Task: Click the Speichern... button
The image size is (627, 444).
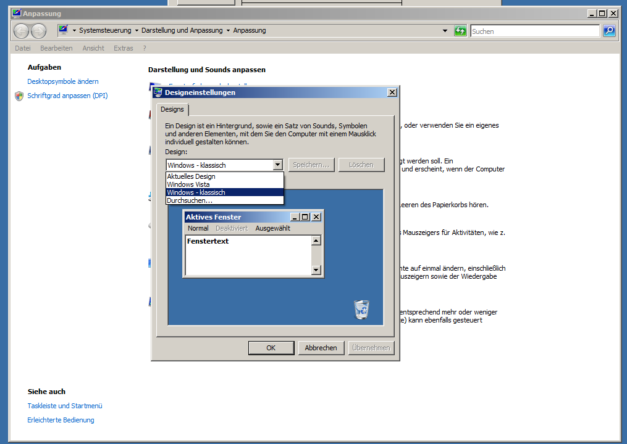Action: click(311, 165)
